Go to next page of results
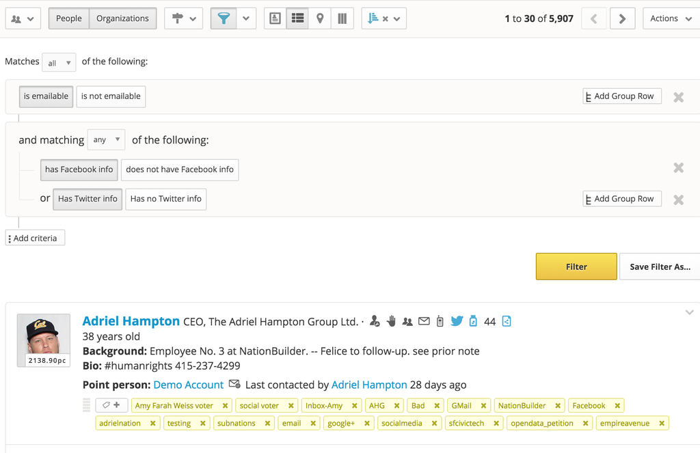 [x=622, y=18]
